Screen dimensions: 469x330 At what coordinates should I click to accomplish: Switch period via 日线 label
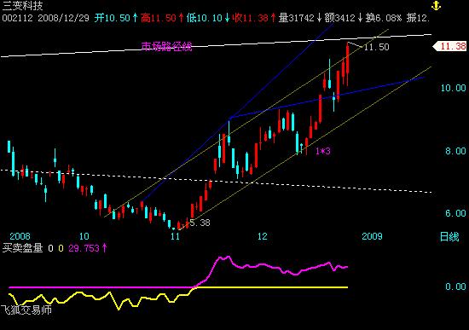point(449,237)
